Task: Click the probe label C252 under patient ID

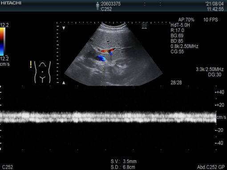Action: point(106,9)
